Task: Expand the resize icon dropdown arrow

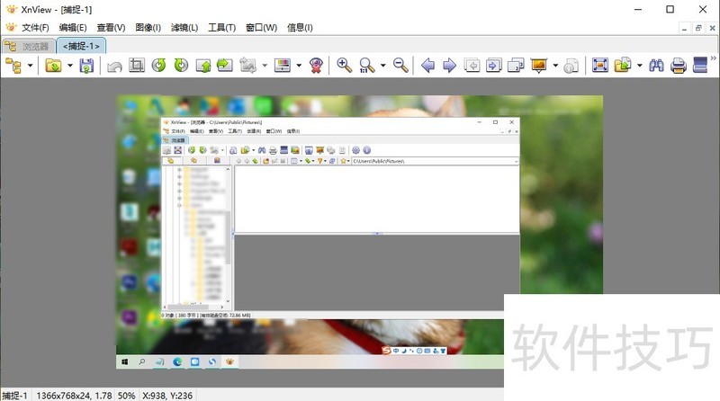Action: [x=265, y=66]
